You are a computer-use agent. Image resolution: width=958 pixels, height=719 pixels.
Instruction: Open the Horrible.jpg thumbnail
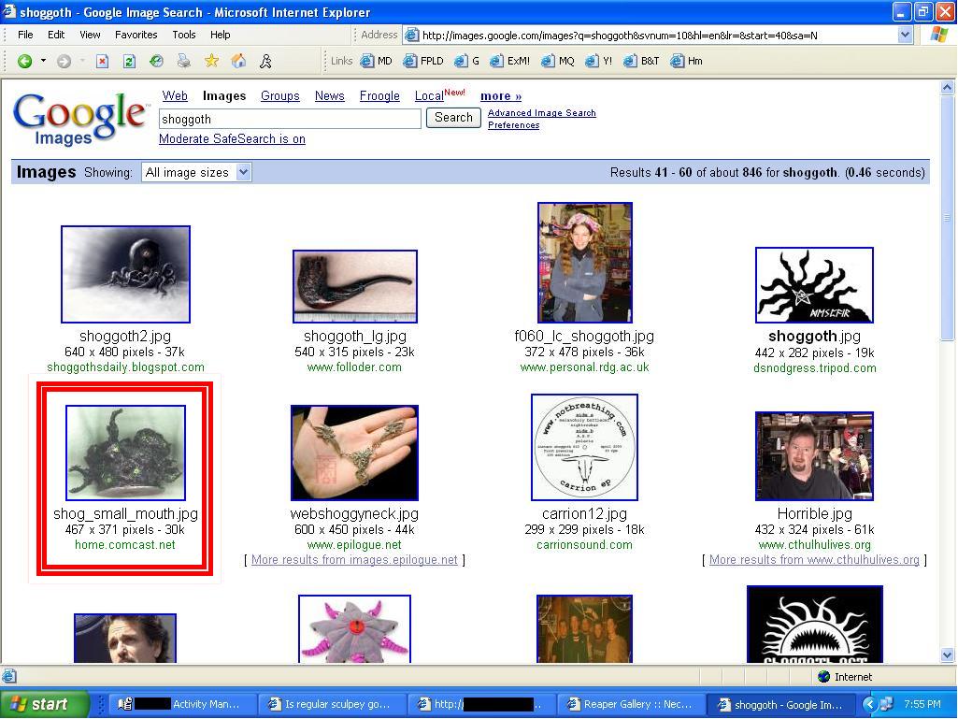(814, 456)
